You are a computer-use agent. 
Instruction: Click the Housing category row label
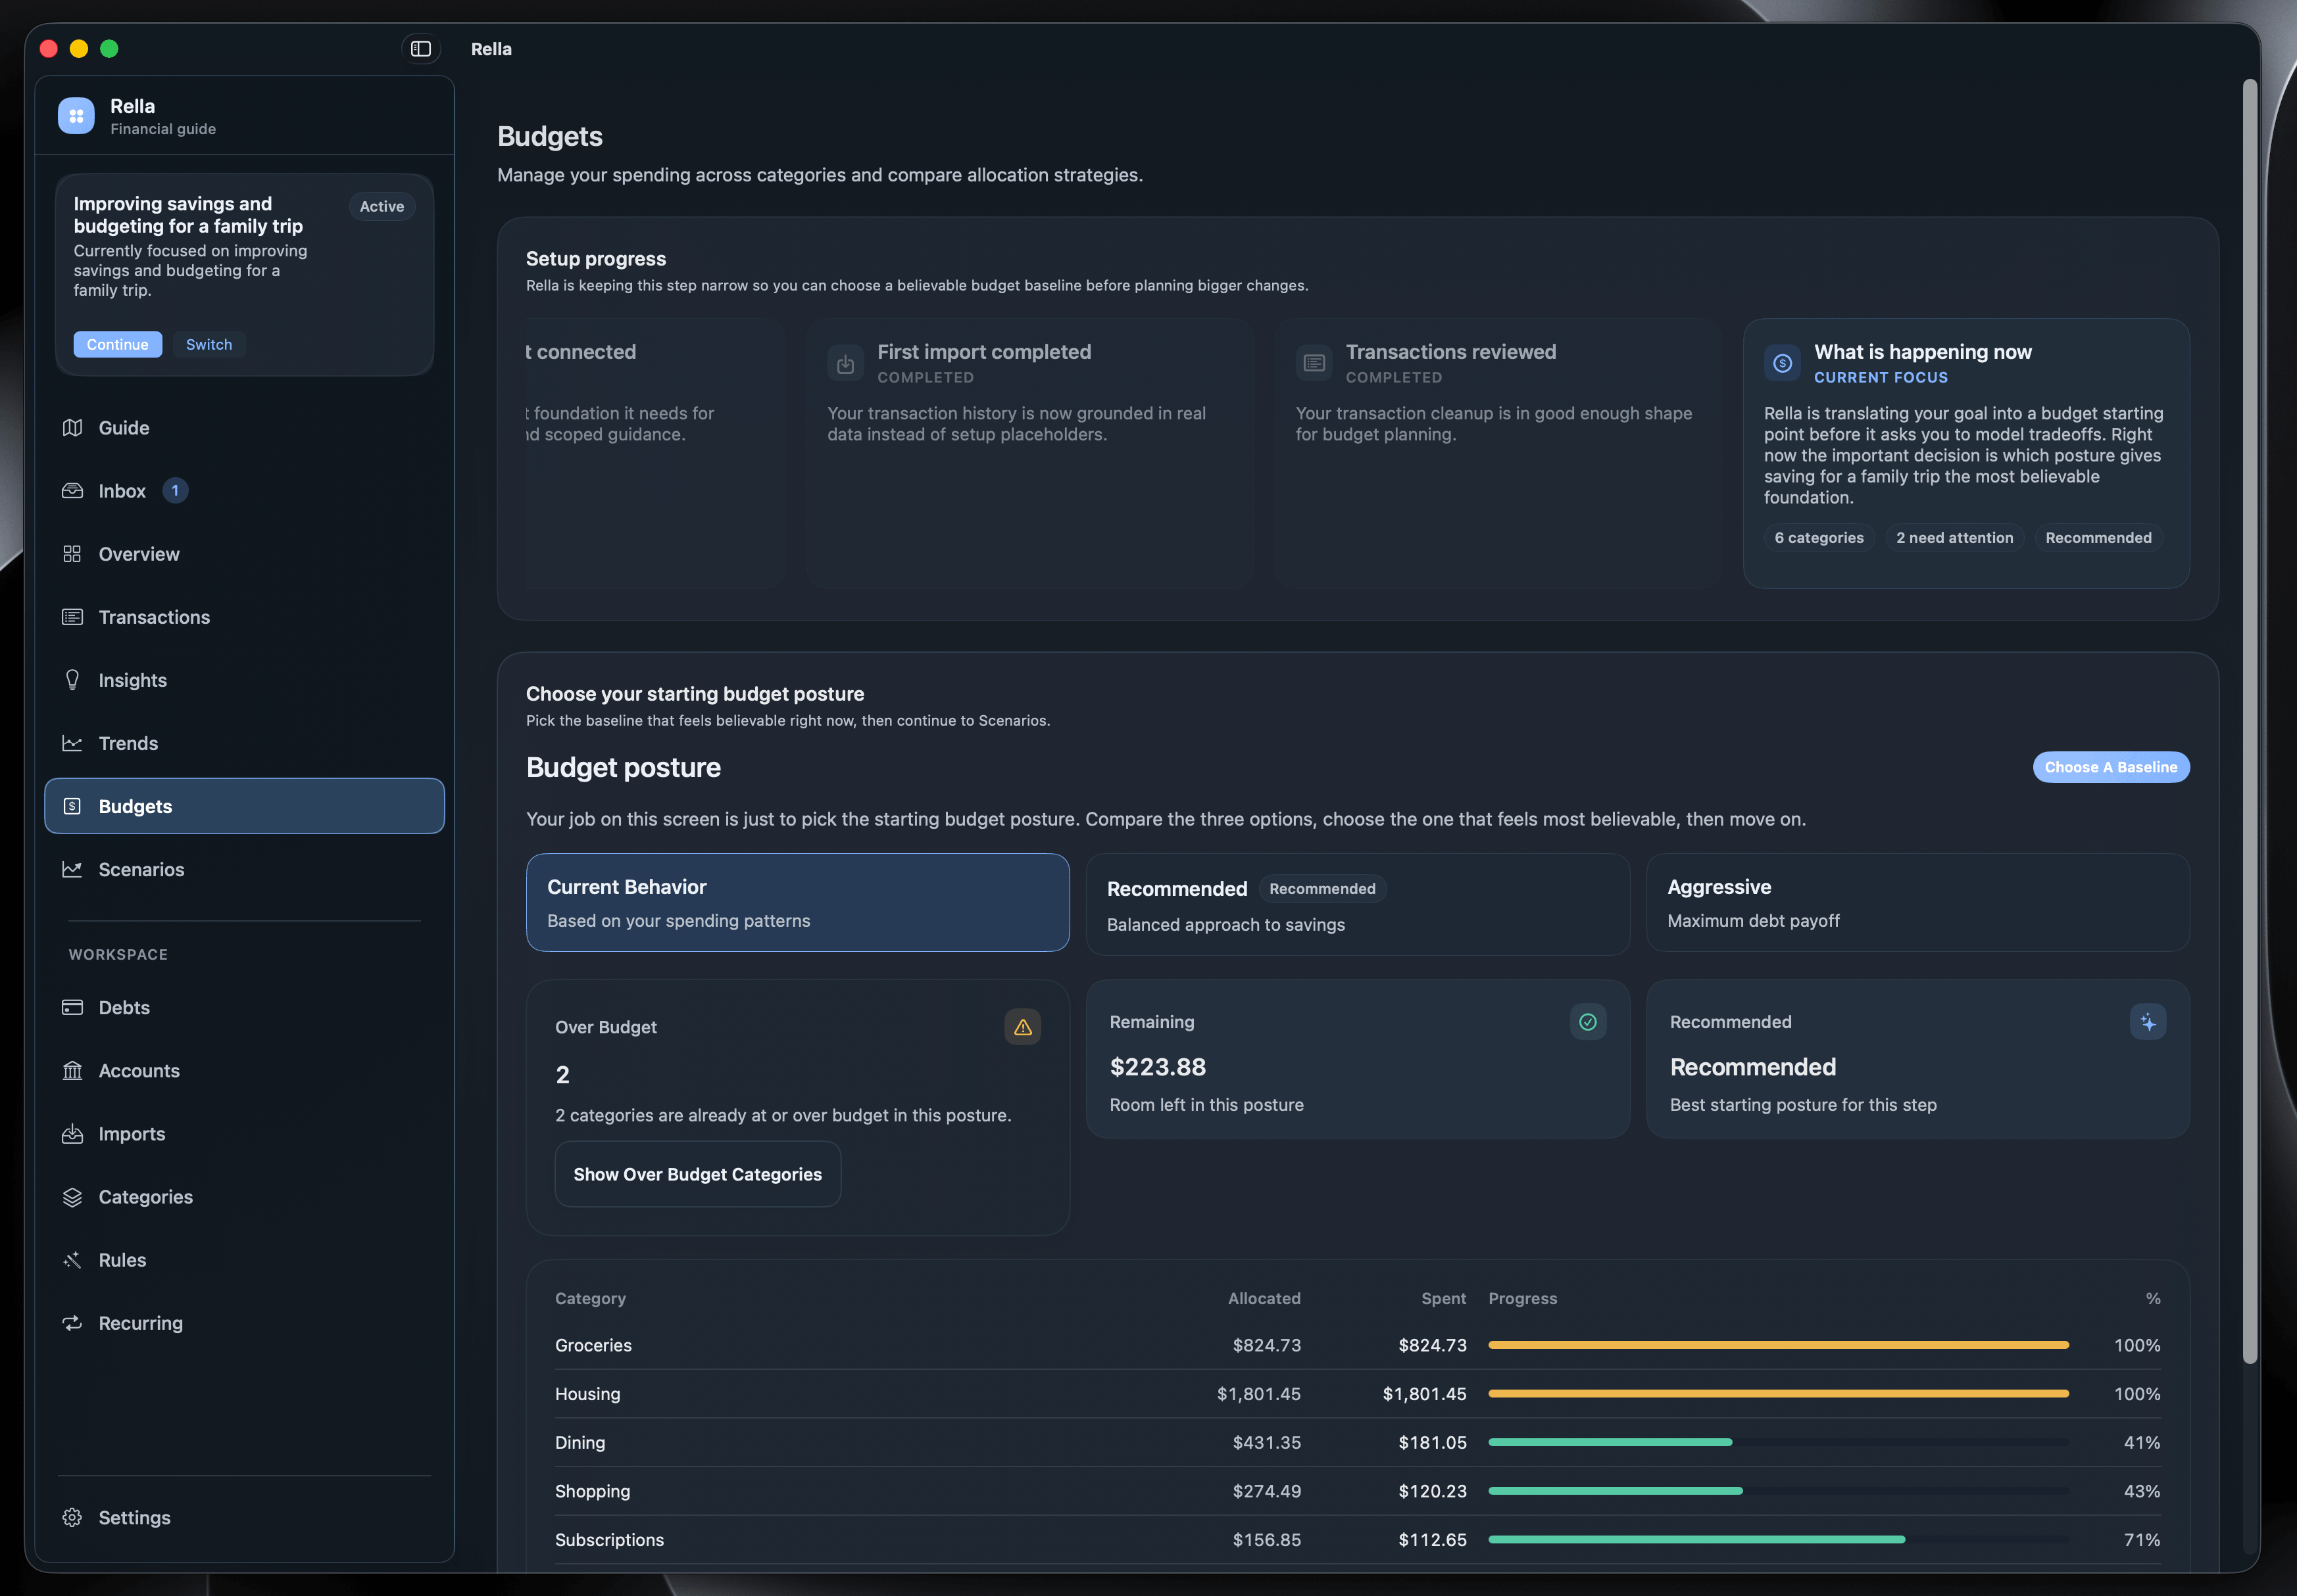[x=587, y=1394]
